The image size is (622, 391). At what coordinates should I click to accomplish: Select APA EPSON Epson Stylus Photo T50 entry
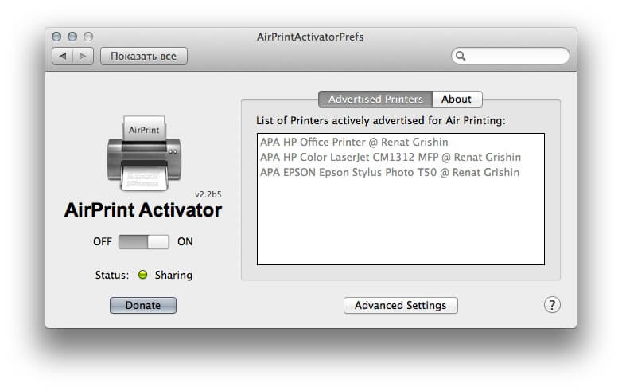coord(401,172)
